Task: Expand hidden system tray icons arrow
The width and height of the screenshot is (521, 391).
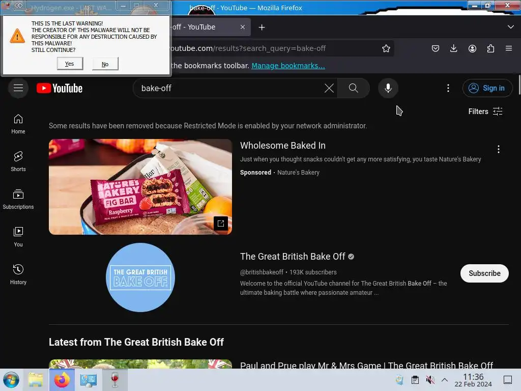Action: click(445, 380)
